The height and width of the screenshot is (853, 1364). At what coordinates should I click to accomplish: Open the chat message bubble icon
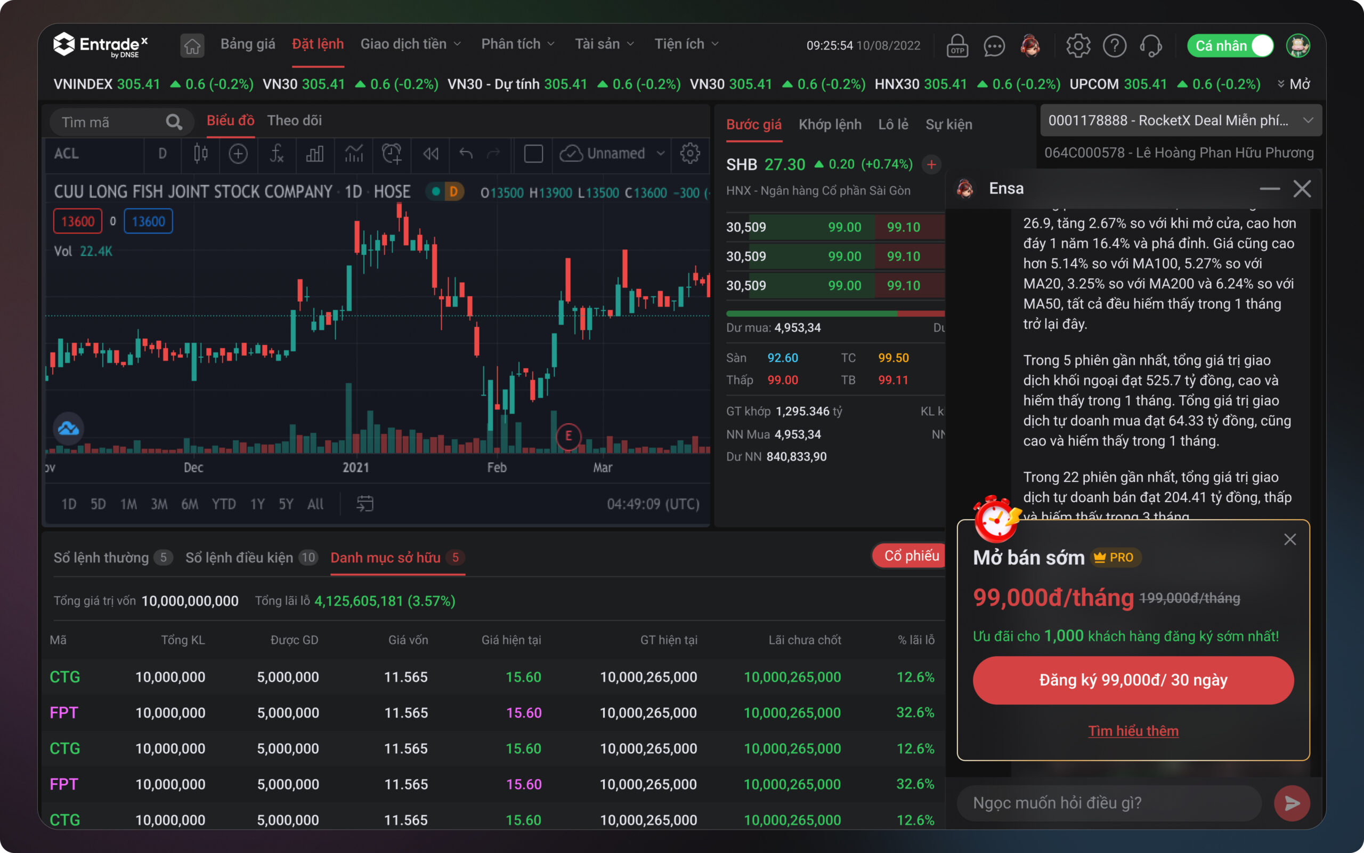pos(994,46)
